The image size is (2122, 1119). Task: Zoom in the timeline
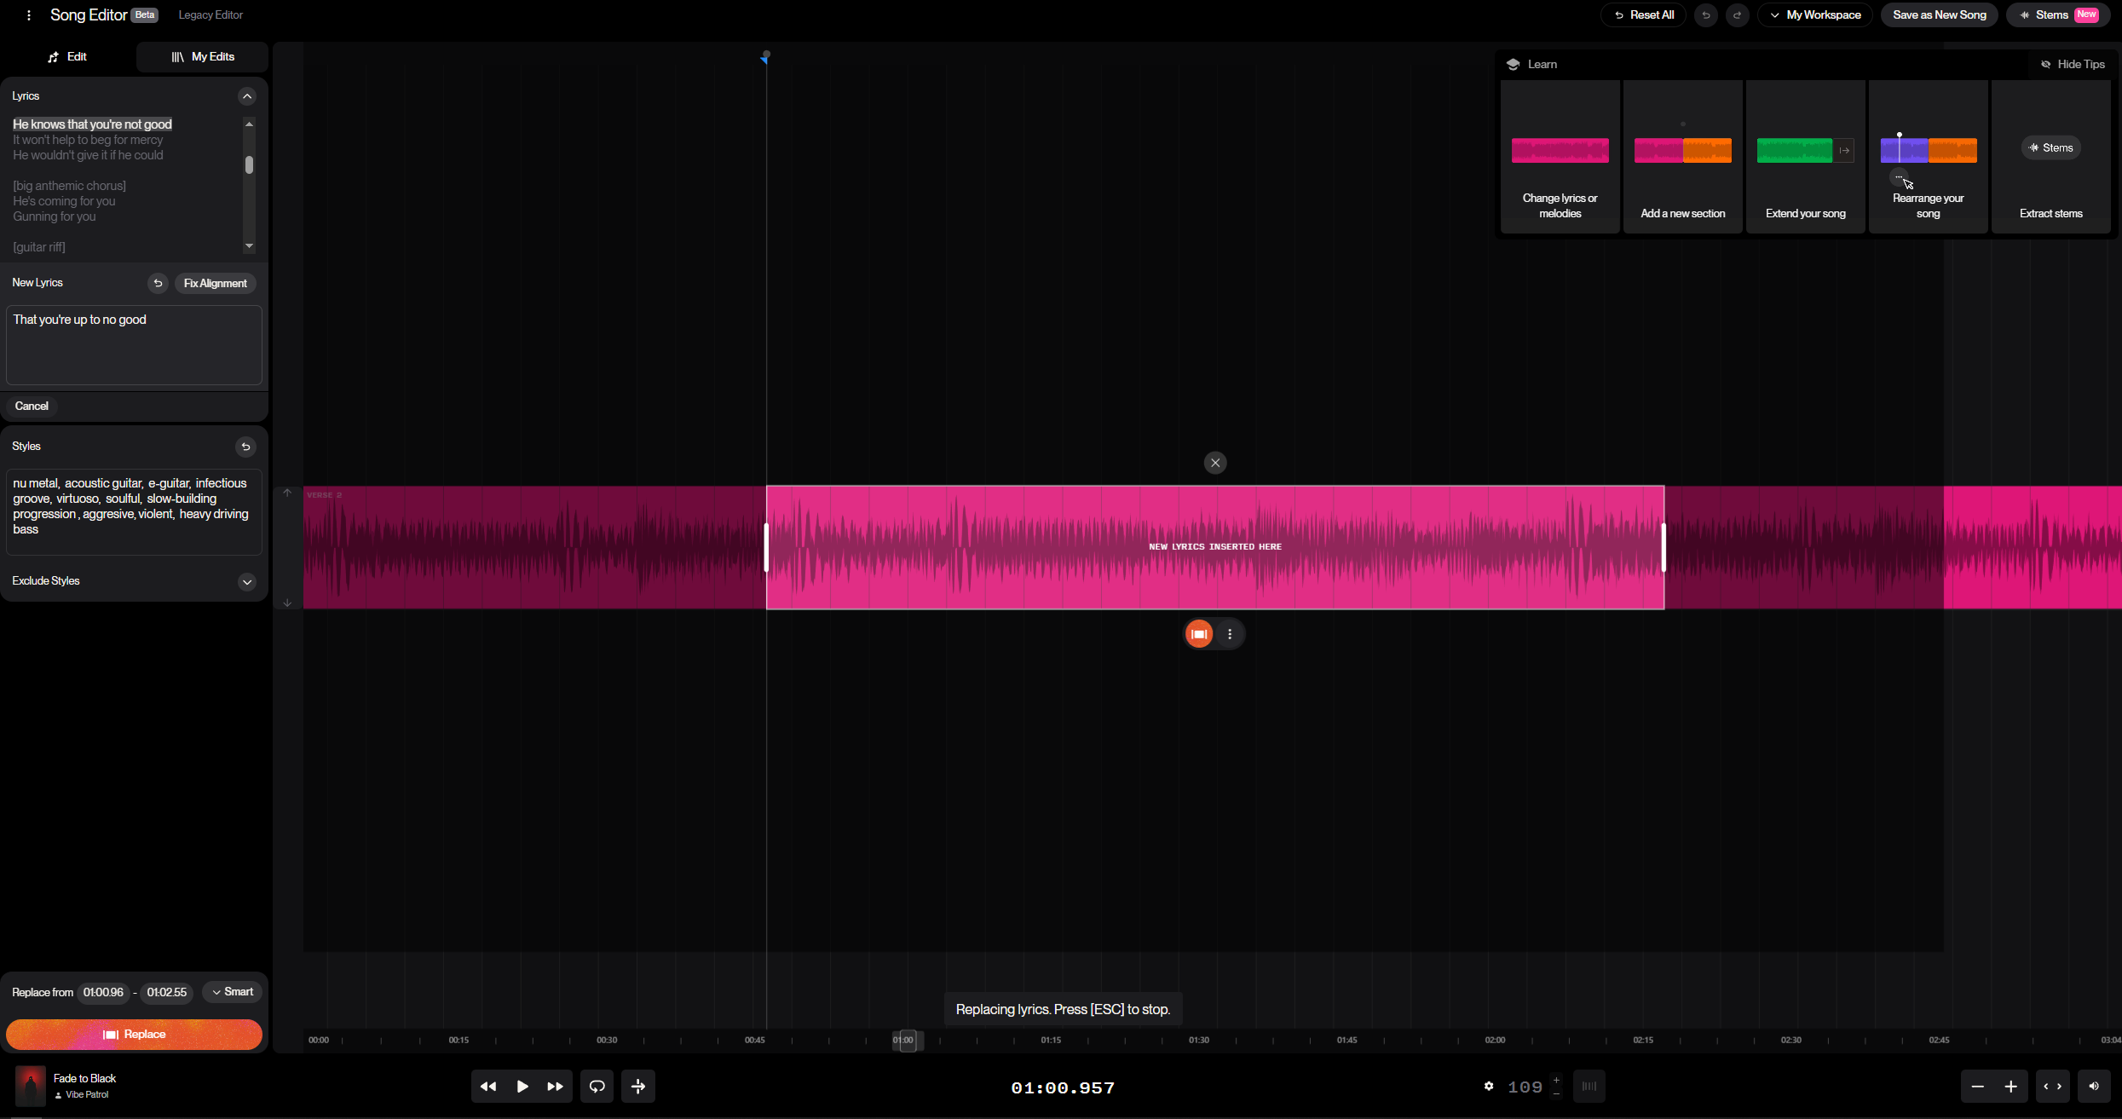coord(2011,1087)
